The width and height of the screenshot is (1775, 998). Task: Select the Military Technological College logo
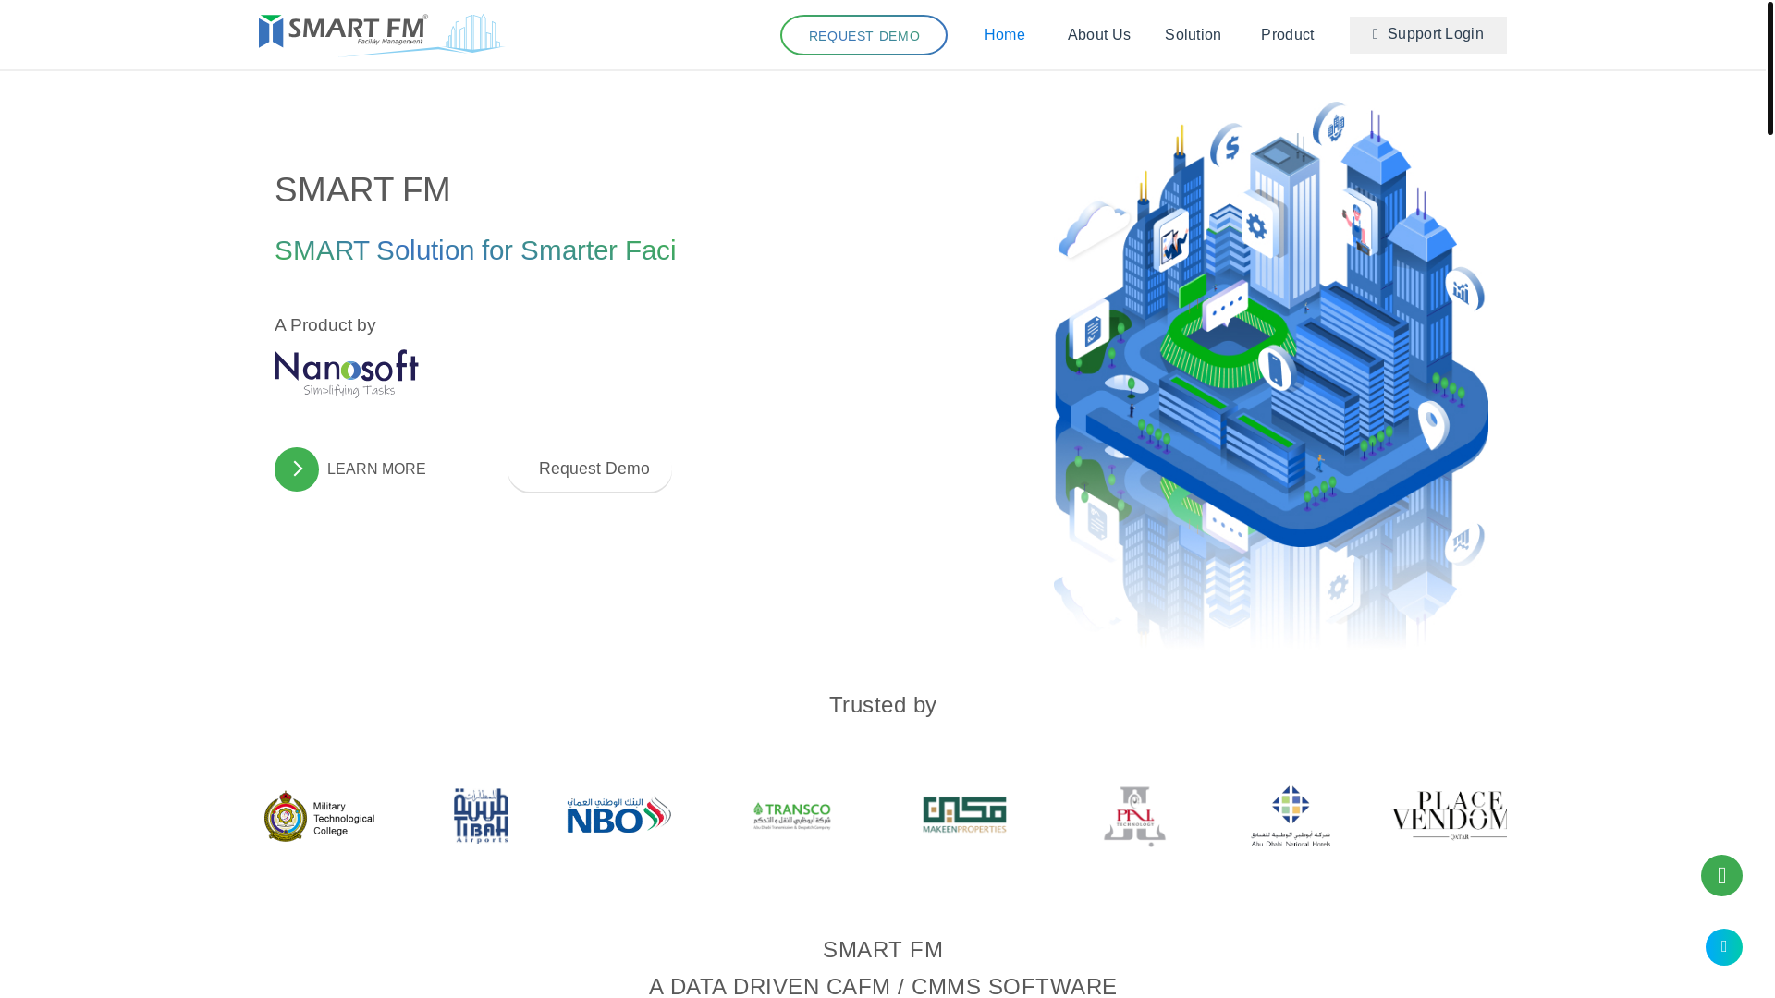(x=319, y=816)
